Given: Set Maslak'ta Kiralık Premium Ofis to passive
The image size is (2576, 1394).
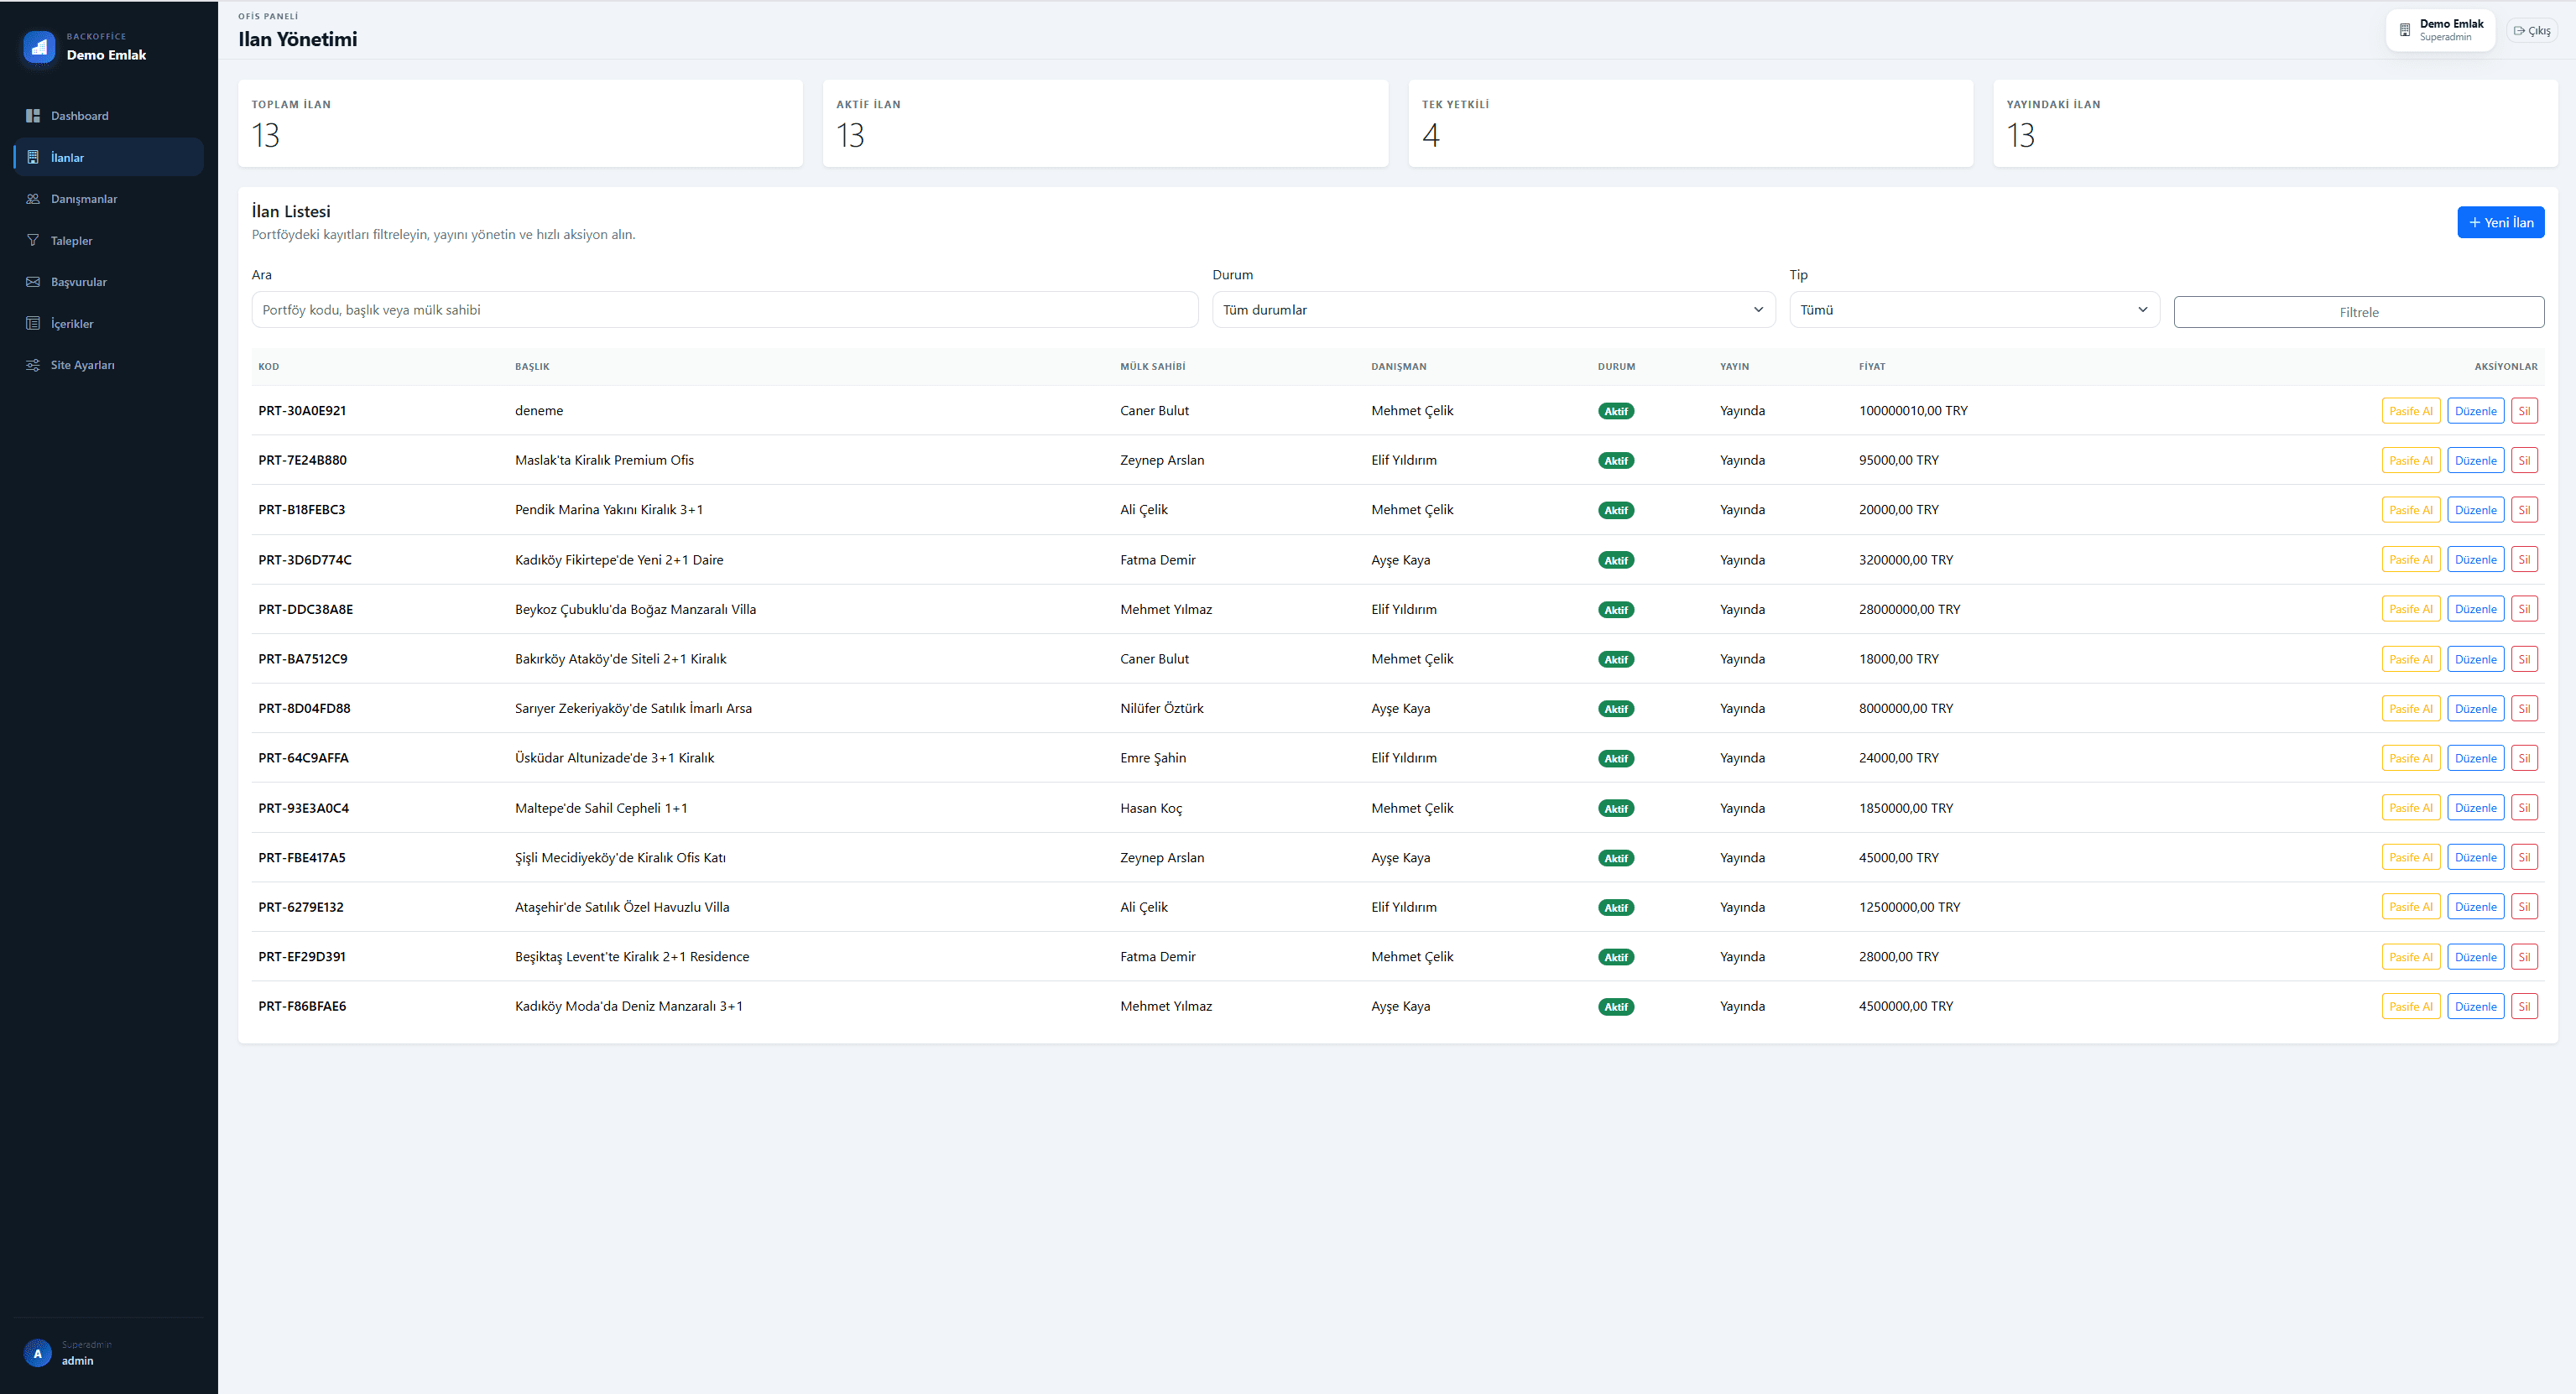Looking at the screenshot, I should pos(2410,460).
